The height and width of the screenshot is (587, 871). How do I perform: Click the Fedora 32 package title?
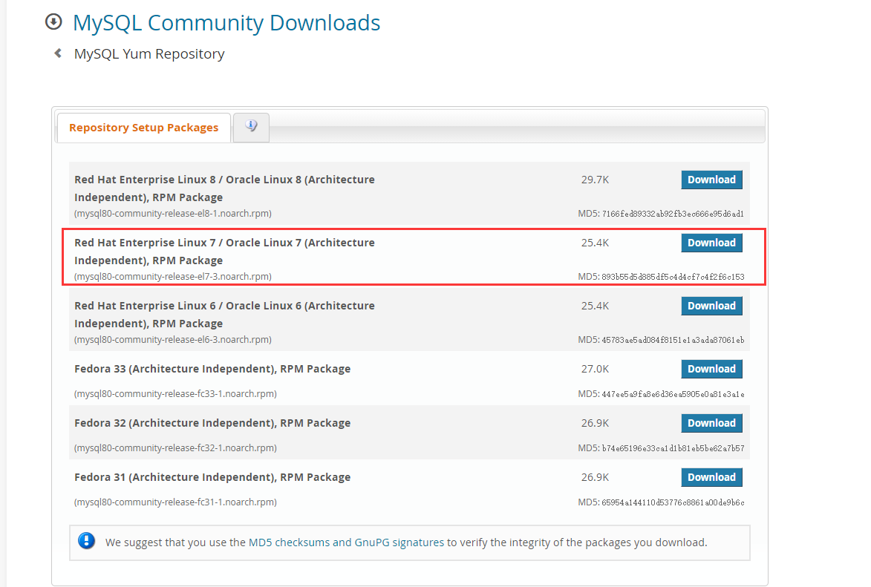coord(212,423)
